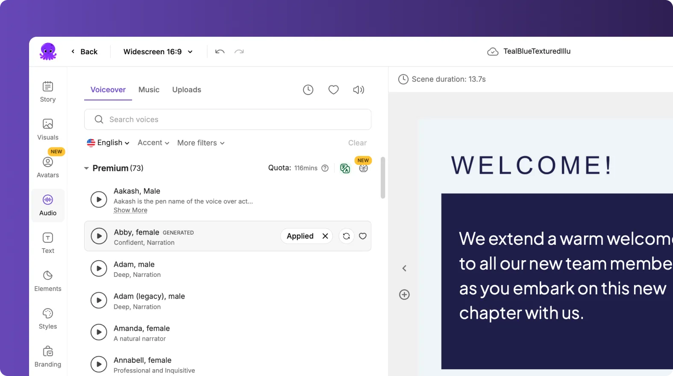This screenshot has height=376, width=673.
Task: Go Back to previous screen
Action: tap(85, 52)
